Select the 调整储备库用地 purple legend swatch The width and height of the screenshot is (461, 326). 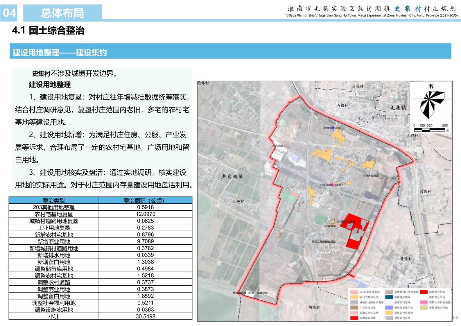point(389,307)
